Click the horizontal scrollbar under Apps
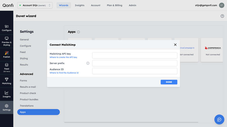227x127 pixels. point(131,122)
